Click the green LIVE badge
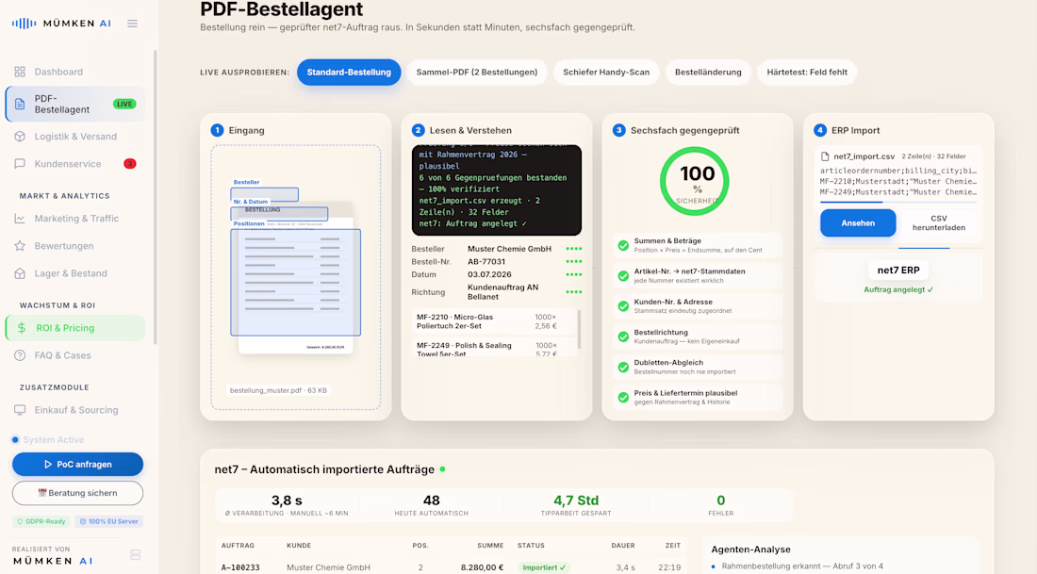 pyautogui.click(x=124, y=104)
